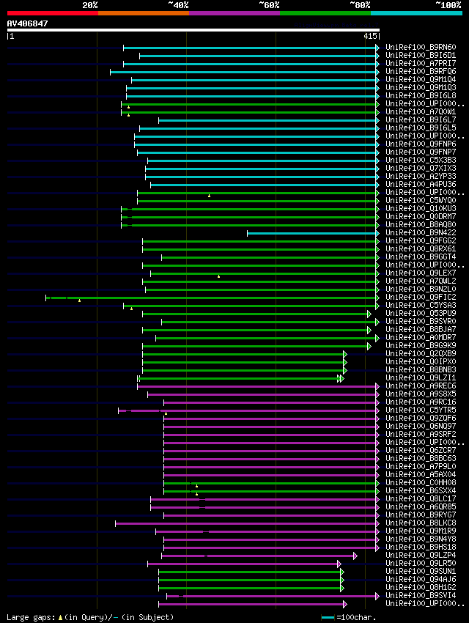Select the UniRef100_C5YTR5 label

(x=421, y=410)
